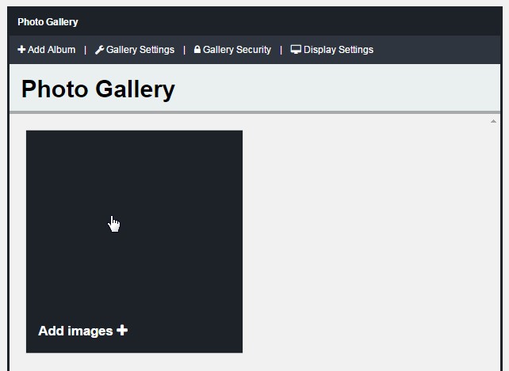Image resolution: width=509 pixels, height=371 pixels.
Task: Click the Add images text link
Action: (76, 331)
